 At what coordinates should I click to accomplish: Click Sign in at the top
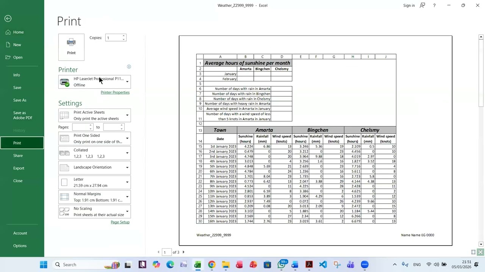click(409, 5)
